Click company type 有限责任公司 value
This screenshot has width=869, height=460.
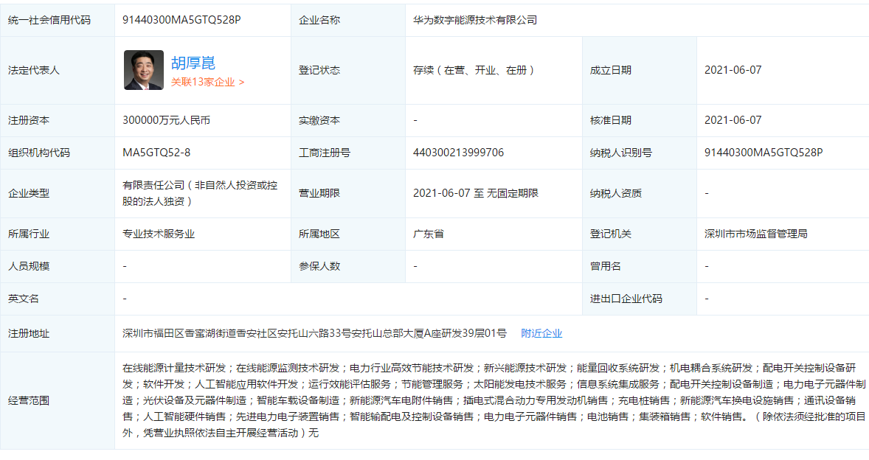(200, 193)
